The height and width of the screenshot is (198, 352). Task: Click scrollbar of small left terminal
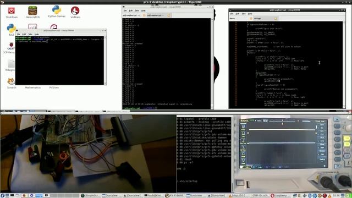click(x=105, y=60)
